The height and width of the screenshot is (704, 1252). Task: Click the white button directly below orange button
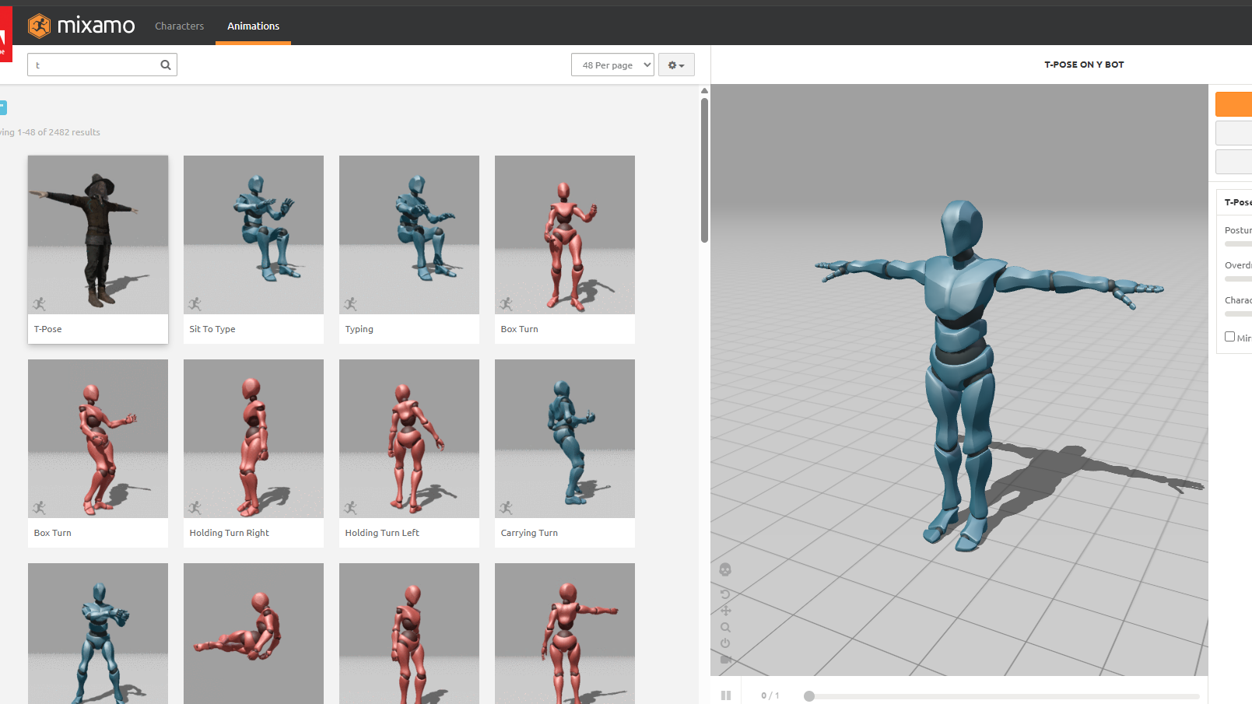tap(1234, 133)
